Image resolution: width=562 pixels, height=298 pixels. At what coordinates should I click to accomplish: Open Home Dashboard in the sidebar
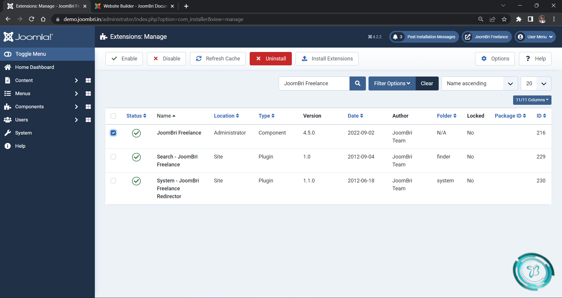35,67
